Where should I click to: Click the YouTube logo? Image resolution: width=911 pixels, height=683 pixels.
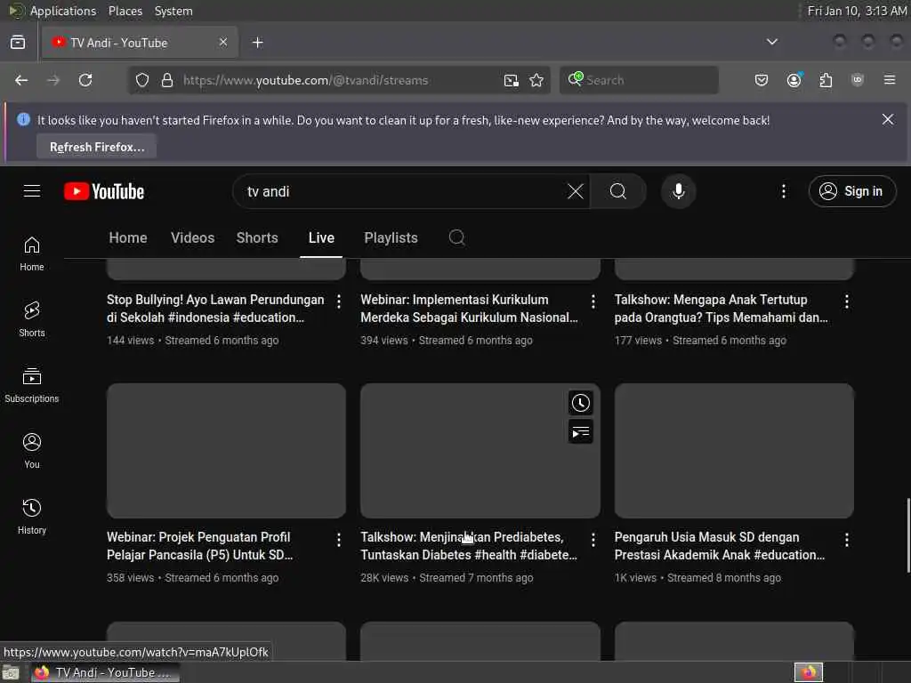click(x=104, y=191)
